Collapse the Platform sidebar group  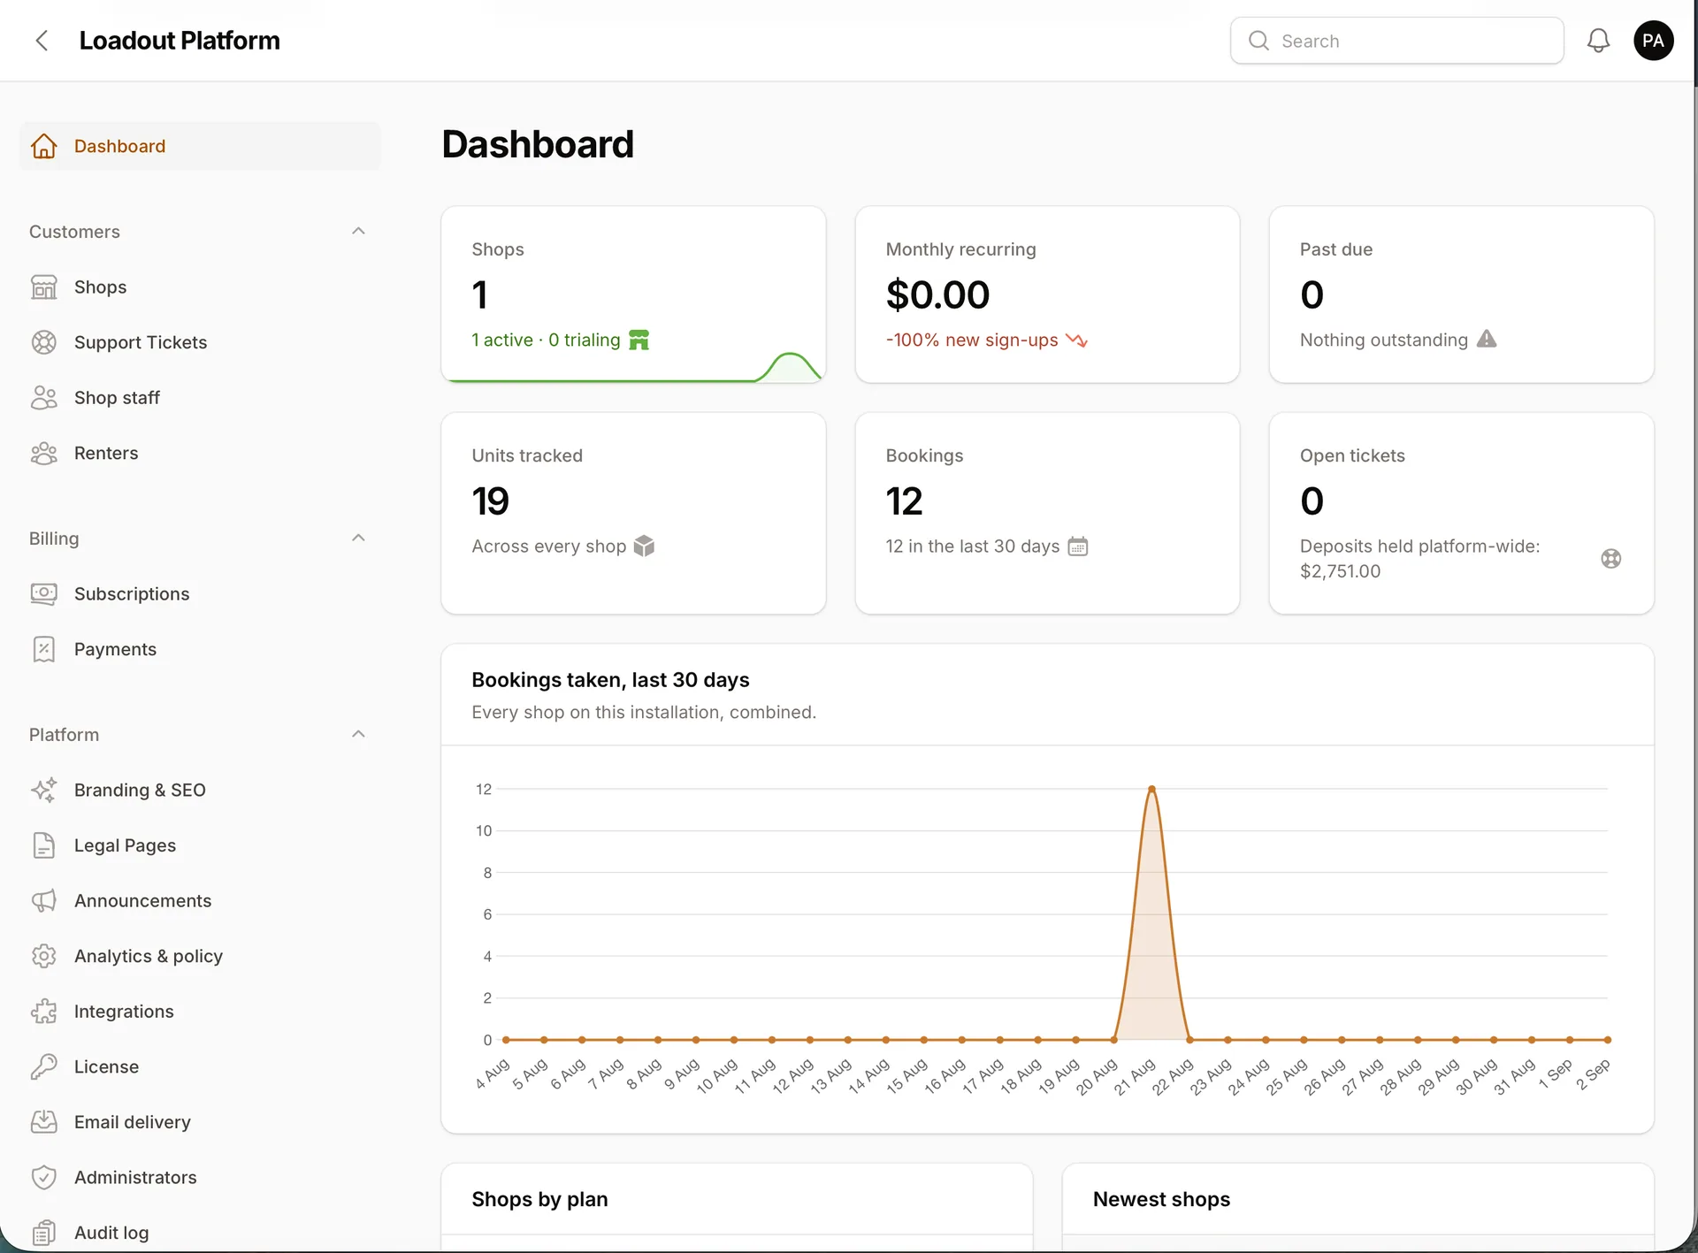click(x=358, y=734)
